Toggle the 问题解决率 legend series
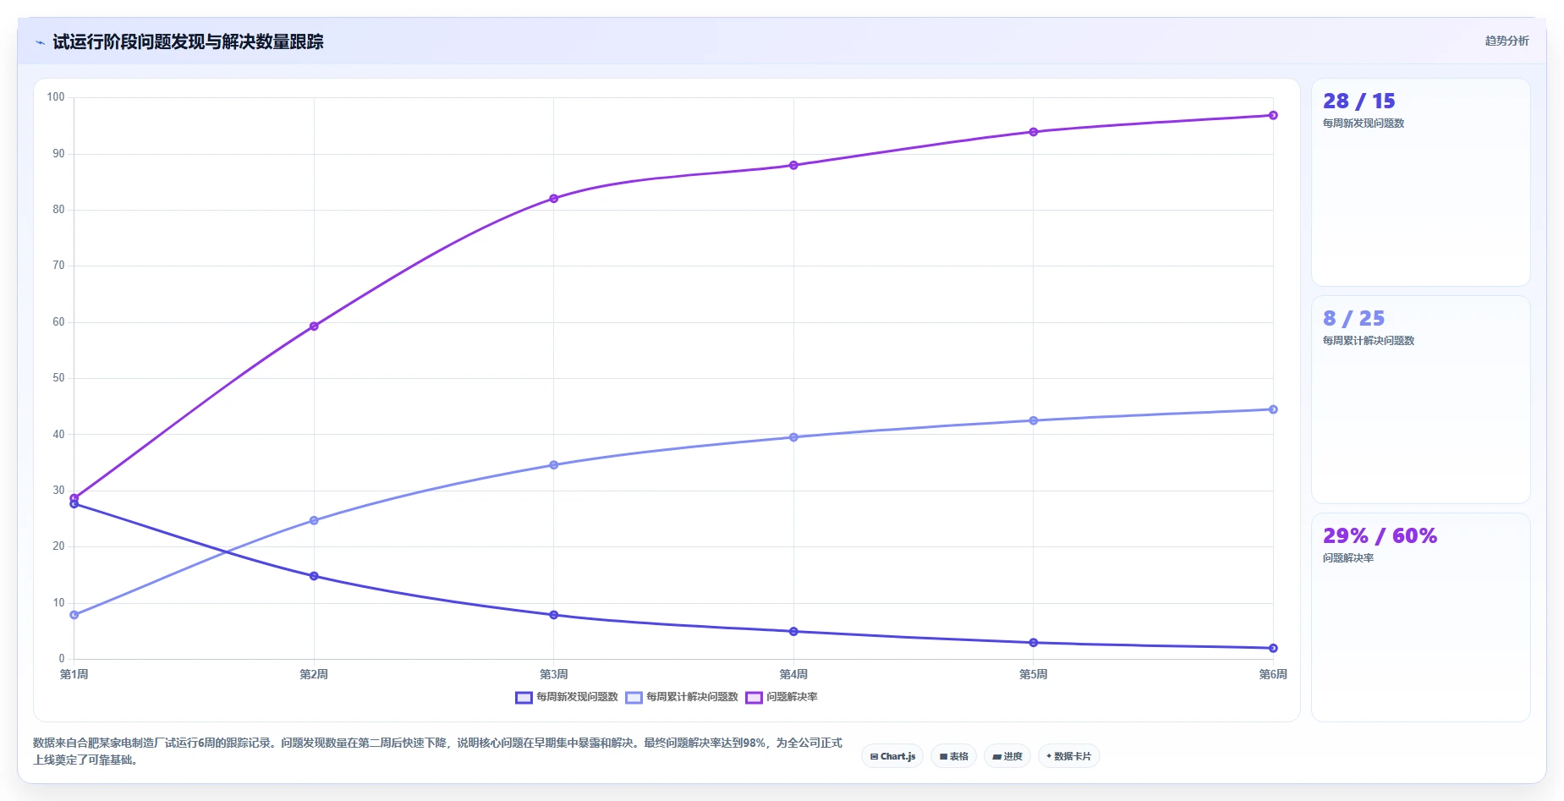This screenshot has height=801, width=1564. 782,697
